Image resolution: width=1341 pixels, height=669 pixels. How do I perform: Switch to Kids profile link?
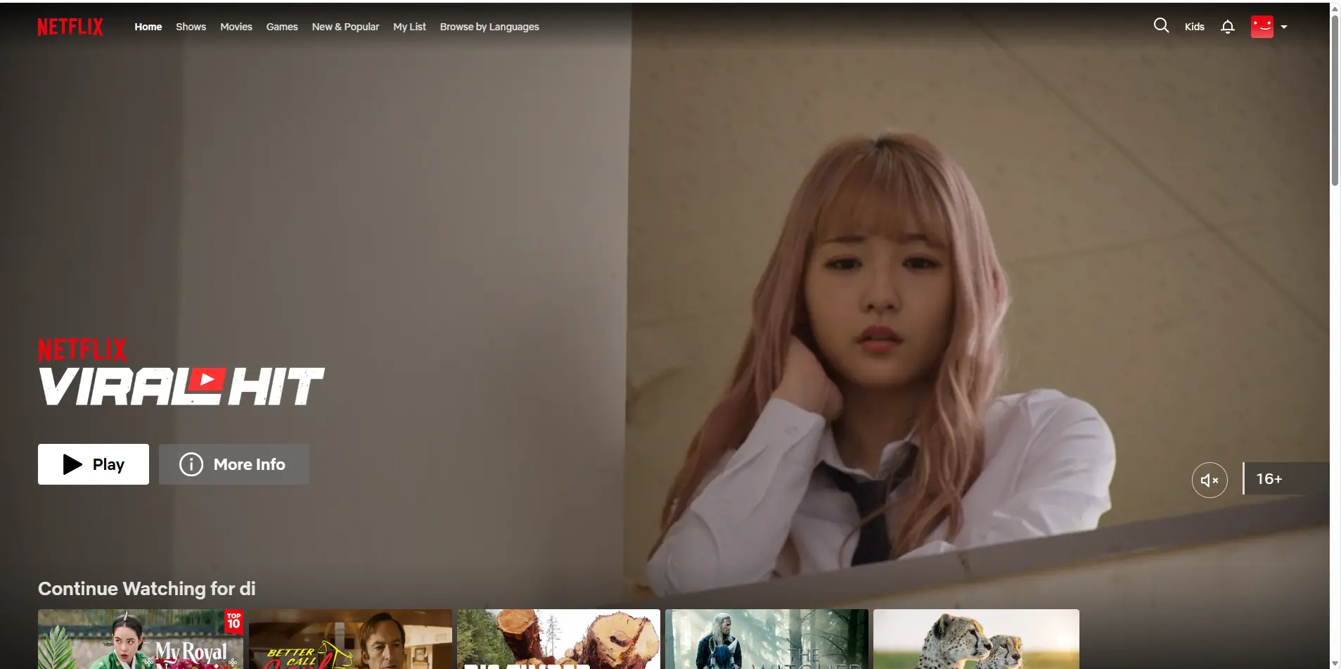(1194, 27)
